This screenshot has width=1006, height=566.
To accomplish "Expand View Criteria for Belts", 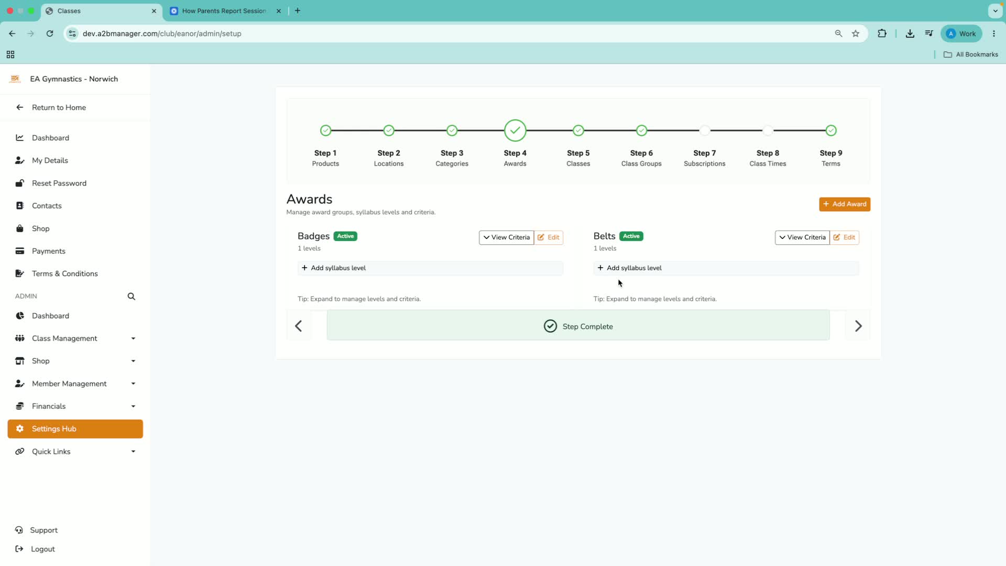I will point(802,237).
